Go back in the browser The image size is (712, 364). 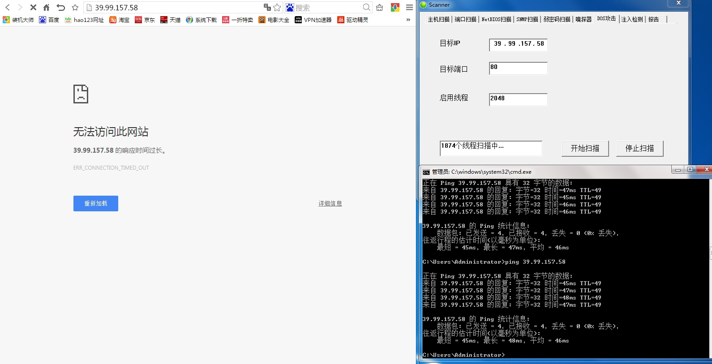[8, 7]
